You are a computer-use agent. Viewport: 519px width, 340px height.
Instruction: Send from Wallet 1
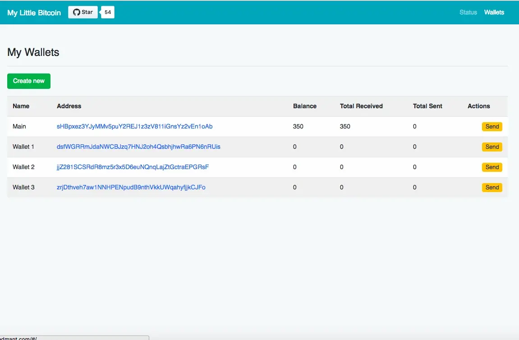(x=492, y=147)
